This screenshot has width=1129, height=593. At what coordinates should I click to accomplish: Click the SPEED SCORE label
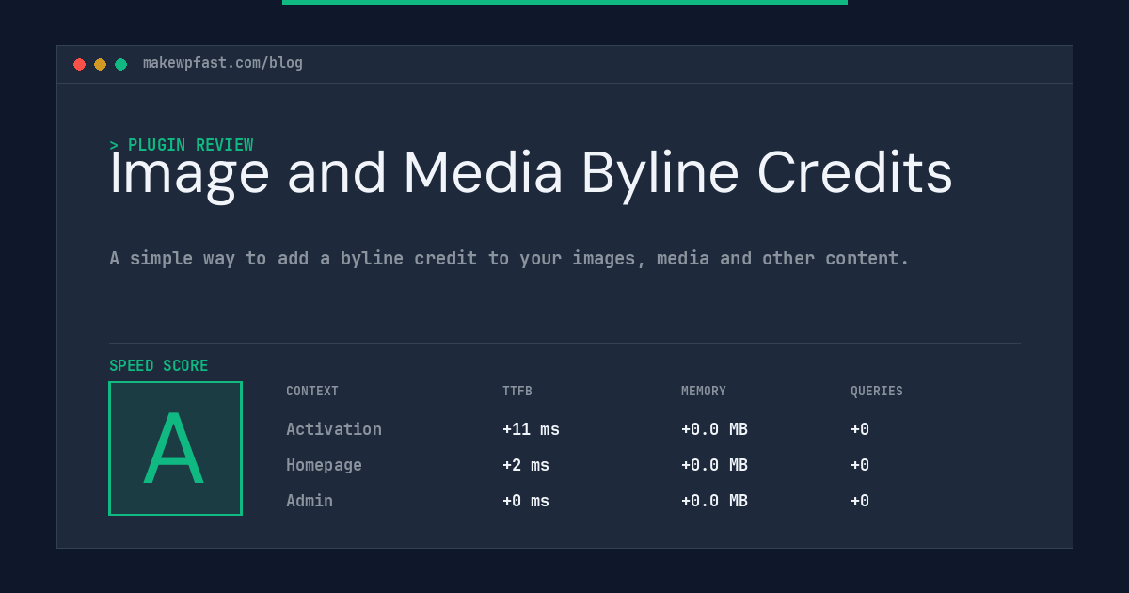[159, 366]
